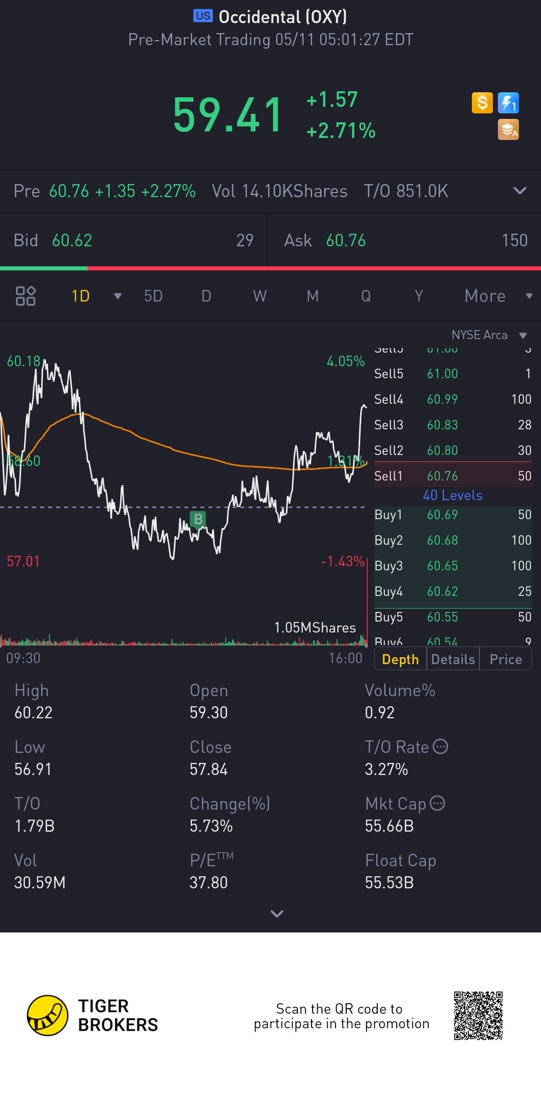This screenshot has height=1099, width=541.
Task: Open T/O Rate info icon
Action: click(440, 747)
